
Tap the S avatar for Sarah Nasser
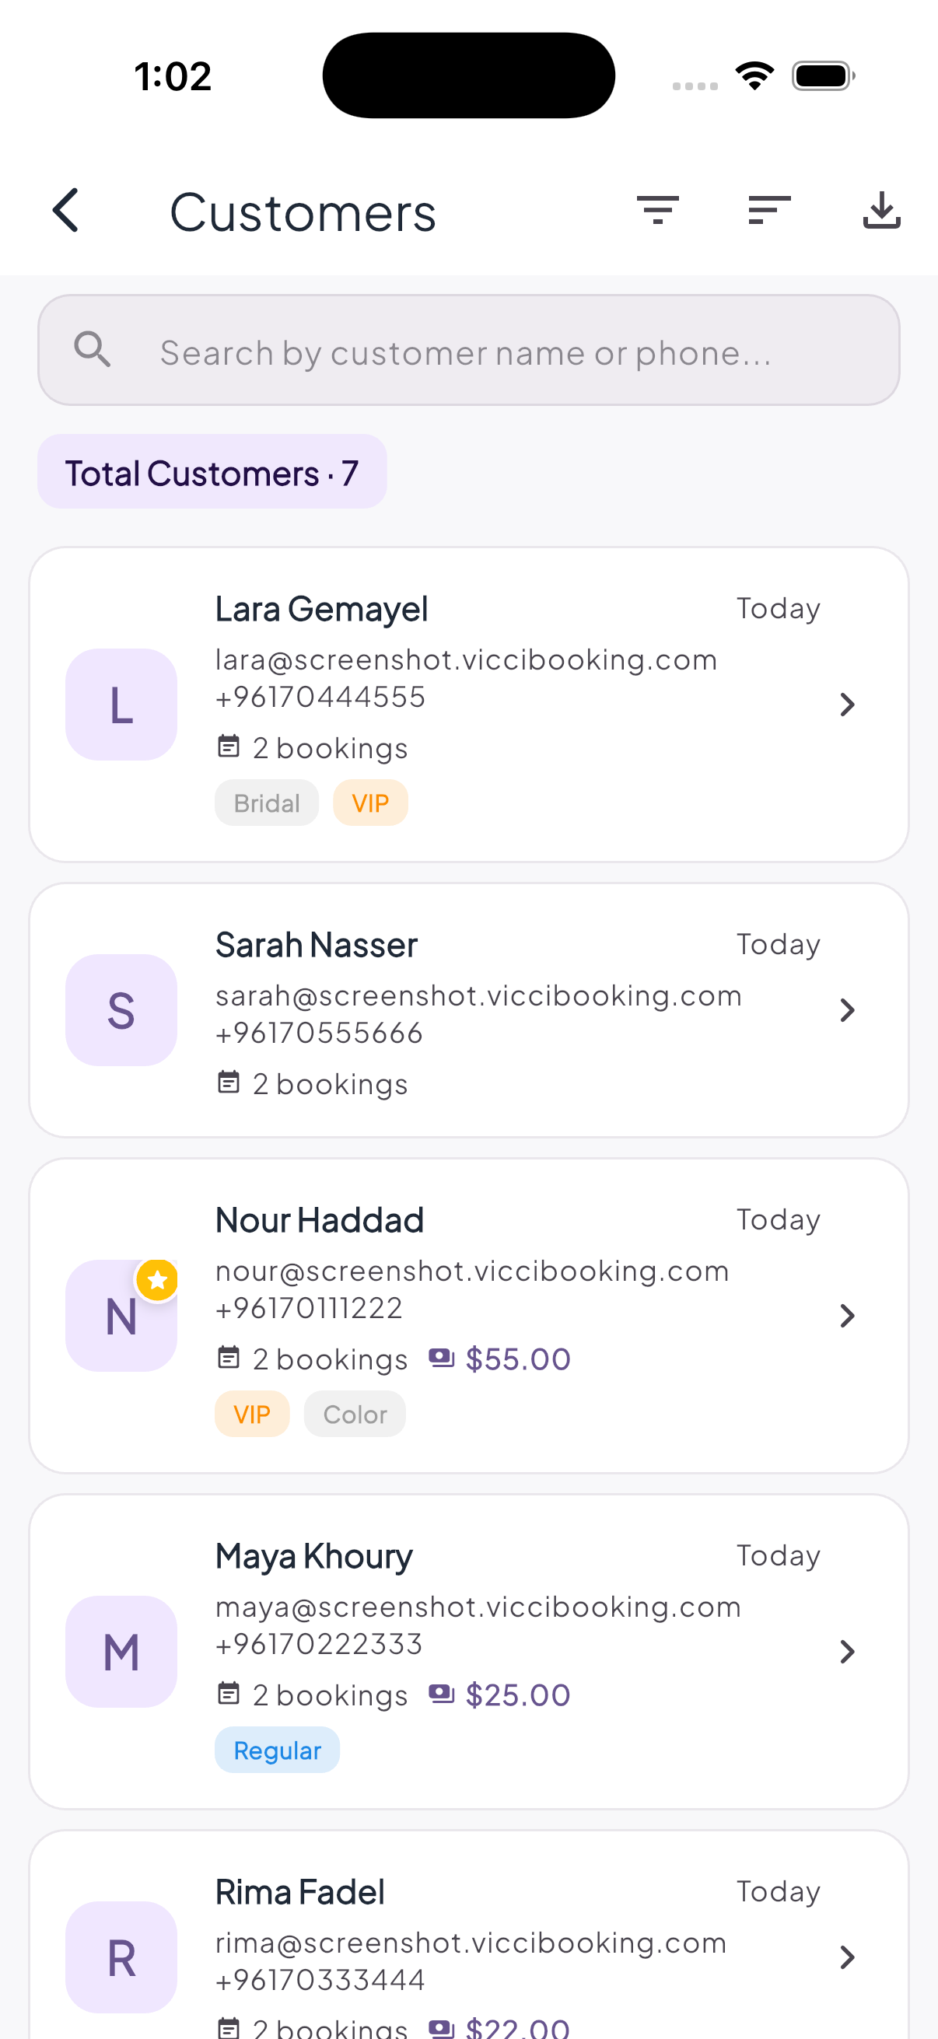[x=121, y=1010]
